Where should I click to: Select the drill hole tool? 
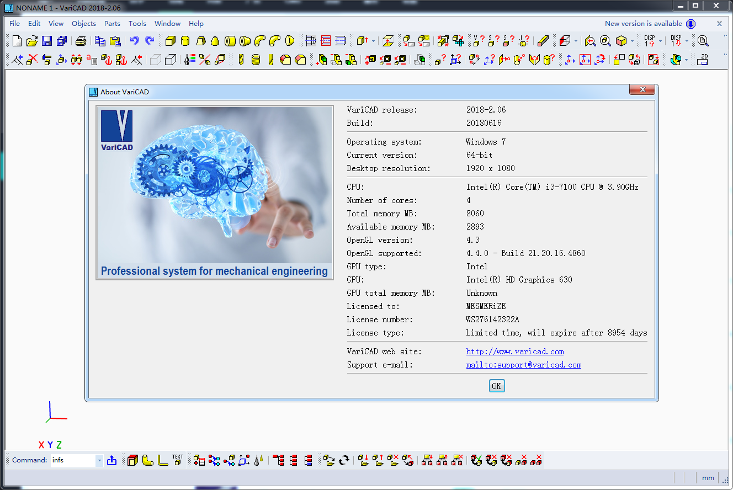[x=241, y=59]
